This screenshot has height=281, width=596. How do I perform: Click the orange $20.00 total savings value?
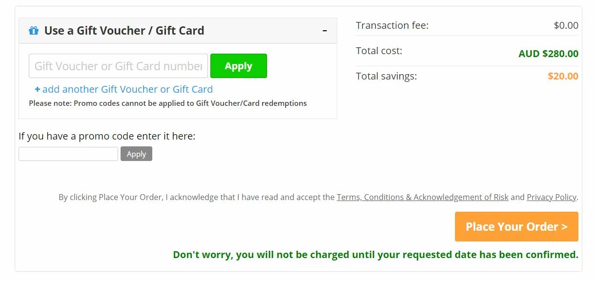pos(563,76)
